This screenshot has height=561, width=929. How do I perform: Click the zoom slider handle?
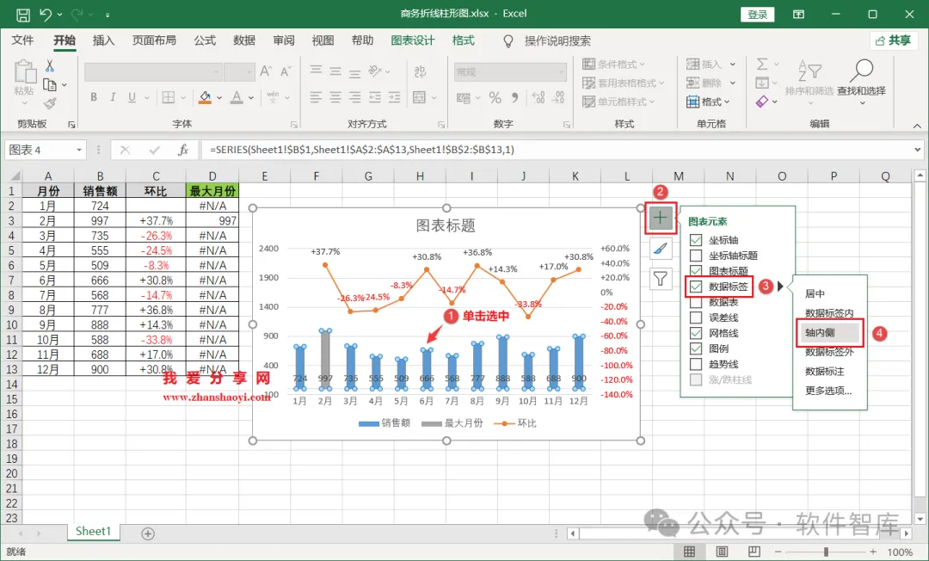click(826, 552)
